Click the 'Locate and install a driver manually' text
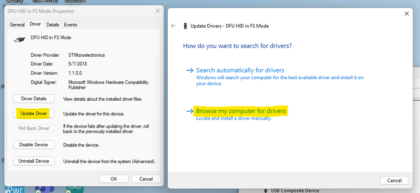The height and width of the screenshot is (193, 420). [234, 118]
